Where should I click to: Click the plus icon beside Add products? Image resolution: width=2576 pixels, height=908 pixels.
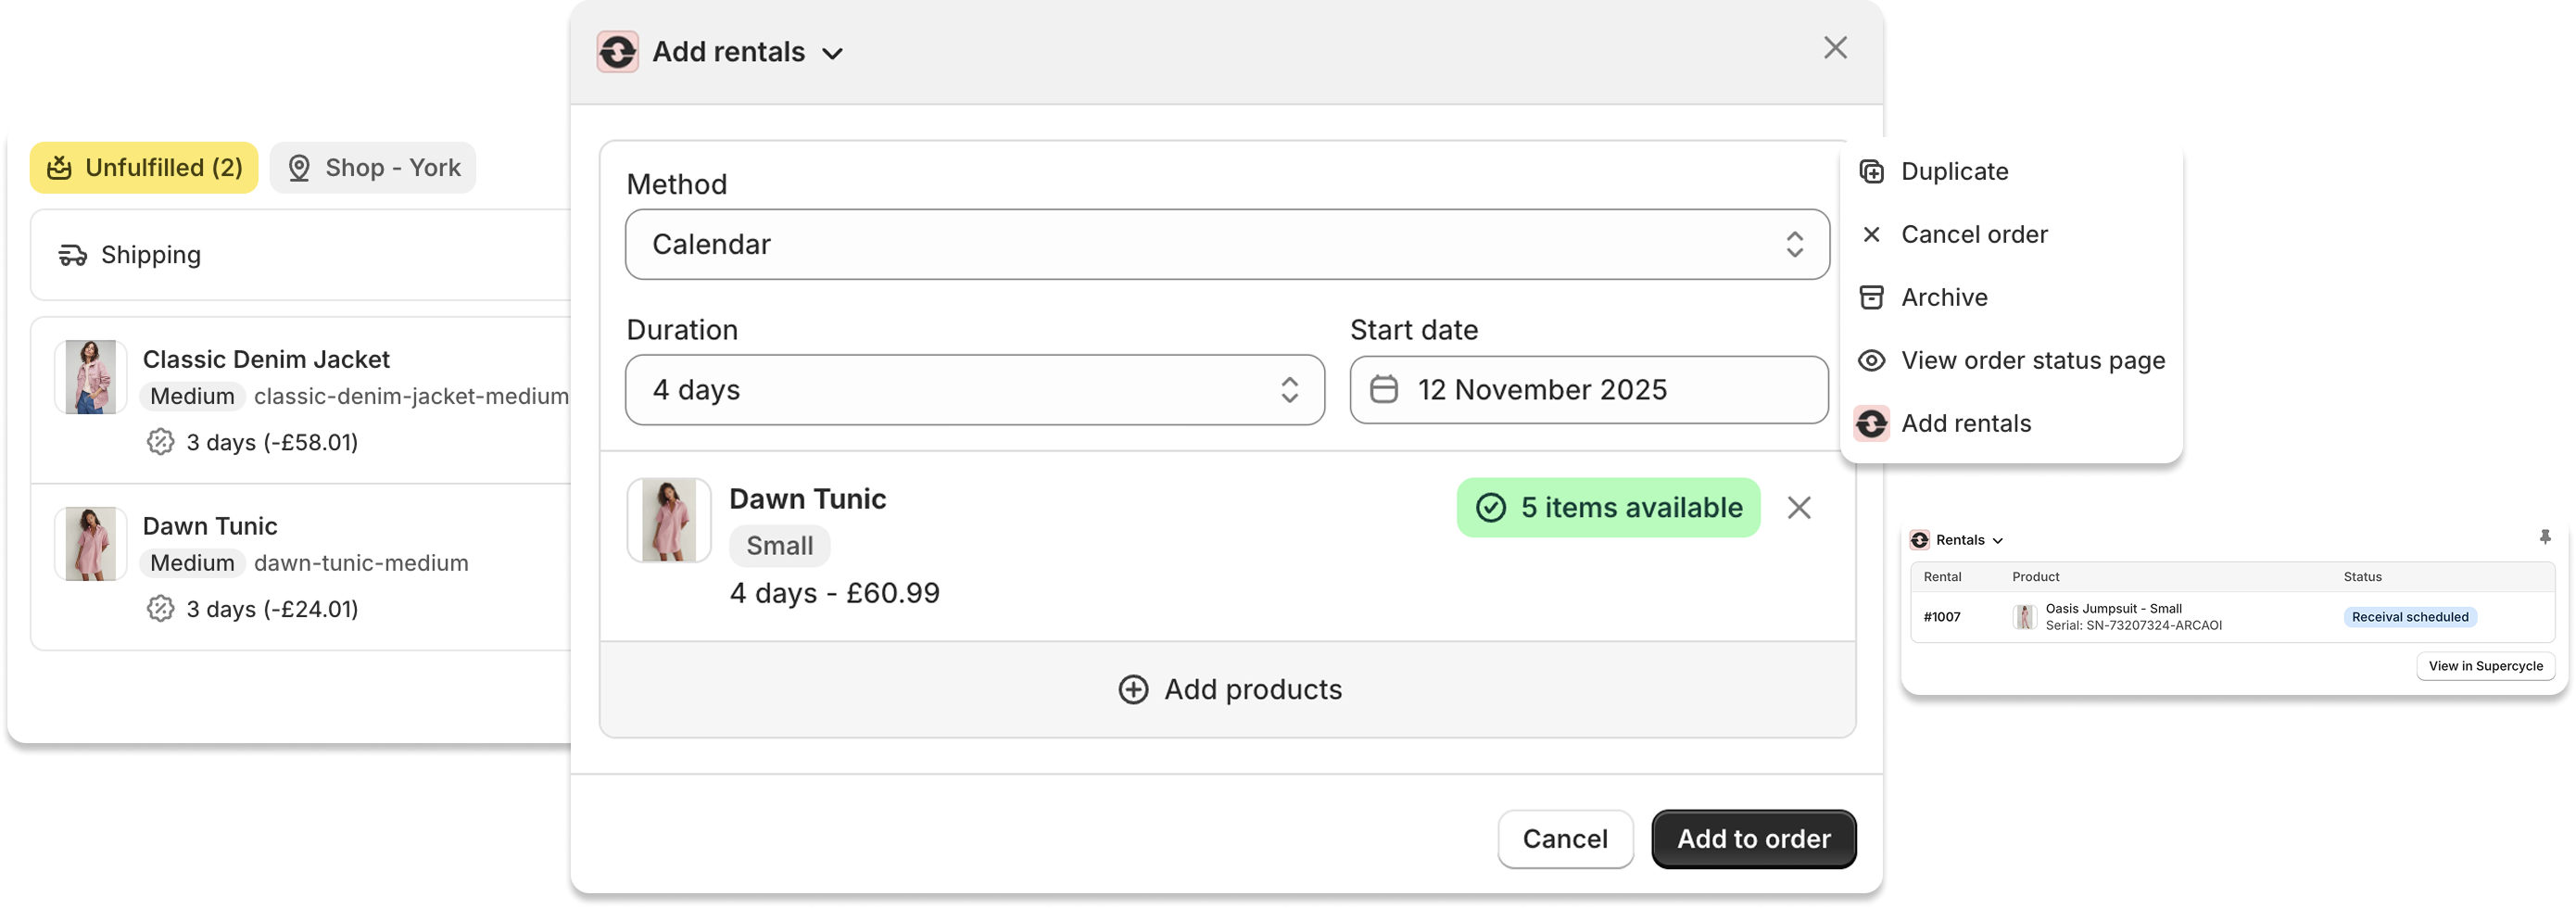(x=1133, y=689)
